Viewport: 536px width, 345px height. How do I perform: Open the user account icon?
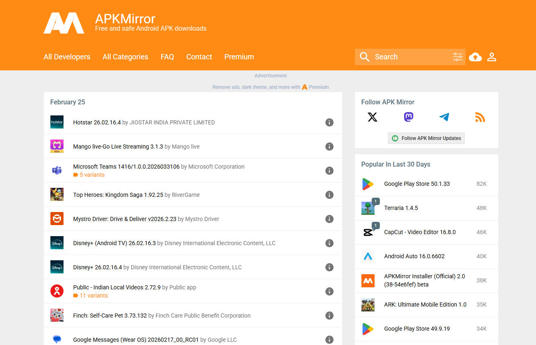click(x=492, y=57)
